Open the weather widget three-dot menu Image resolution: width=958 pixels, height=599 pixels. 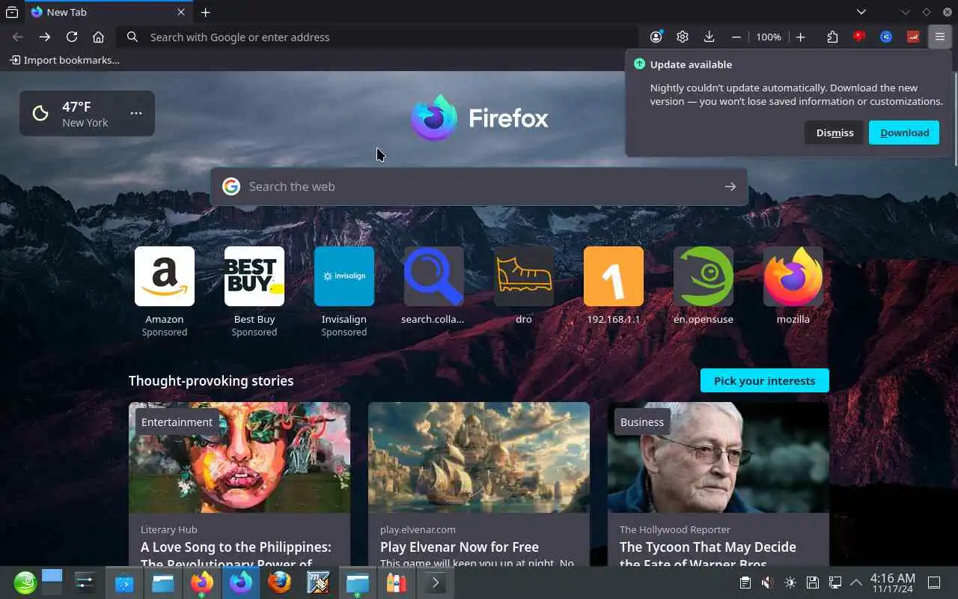tap(136, 113)
